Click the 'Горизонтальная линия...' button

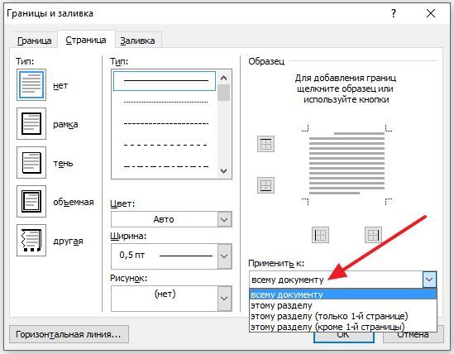point(69,334)
